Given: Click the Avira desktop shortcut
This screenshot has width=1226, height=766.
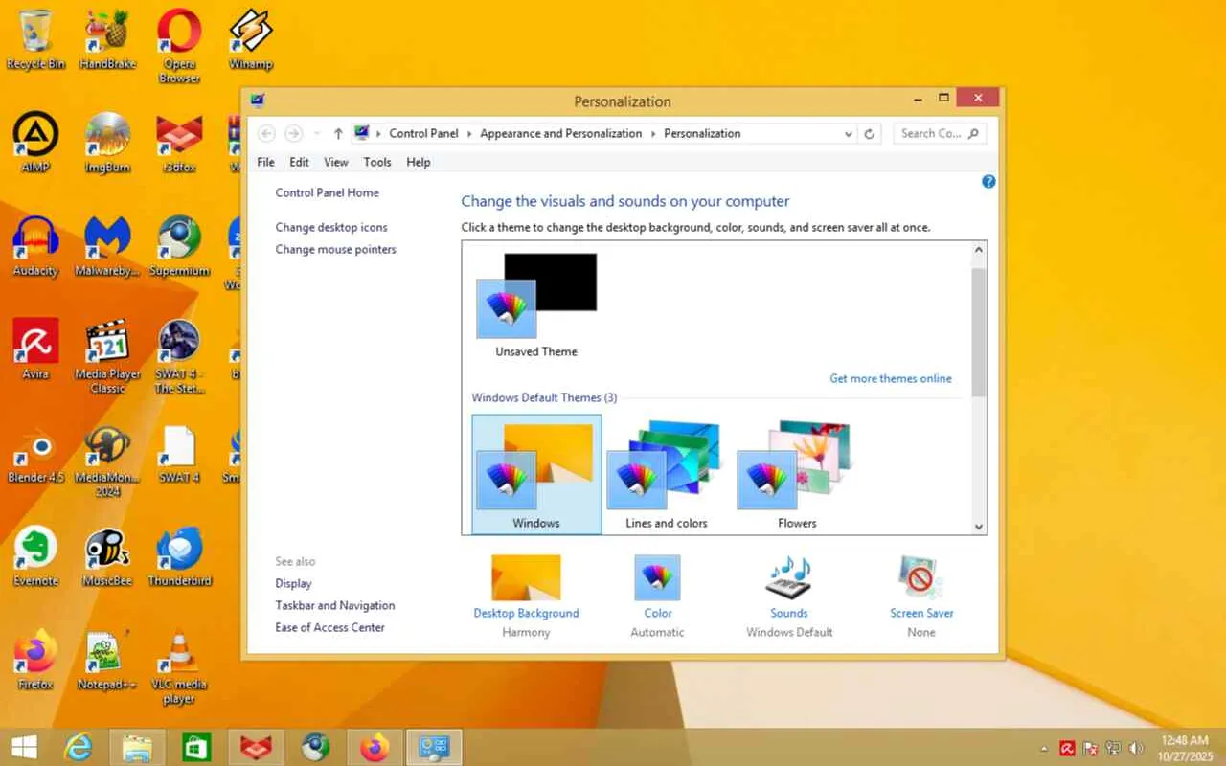Looking at the screenshot, I should tap(35, 349).
